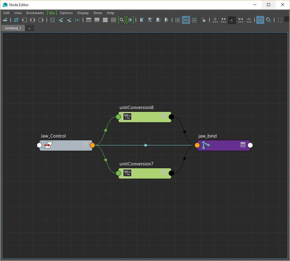Enable snap to grid
This screenshot has height=261, width=290.
[x=269, y=20]
